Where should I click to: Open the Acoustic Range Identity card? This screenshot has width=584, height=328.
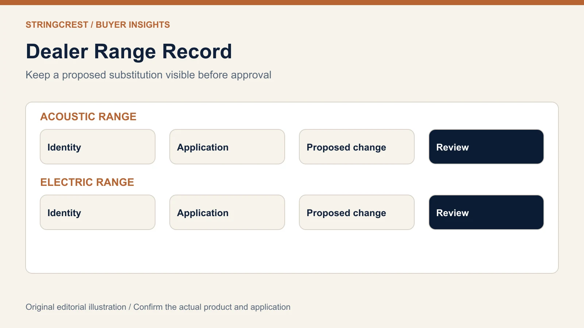tap(97, 147)
